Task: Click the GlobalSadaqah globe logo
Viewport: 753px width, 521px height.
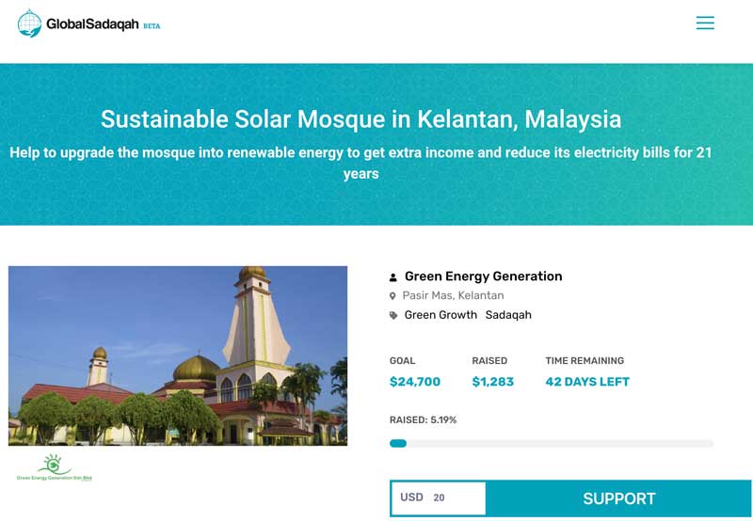Action: pyautogui.click(x=29, y=23)
